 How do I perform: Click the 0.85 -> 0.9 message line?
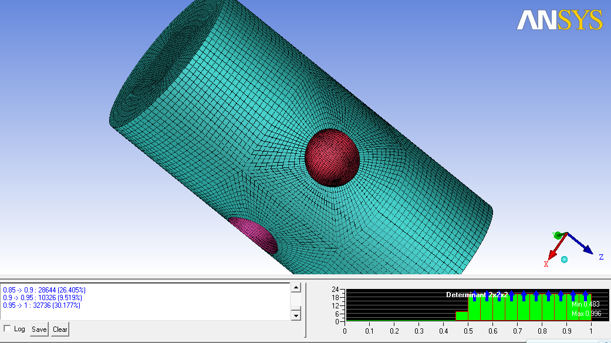click(x=44, y=290)
